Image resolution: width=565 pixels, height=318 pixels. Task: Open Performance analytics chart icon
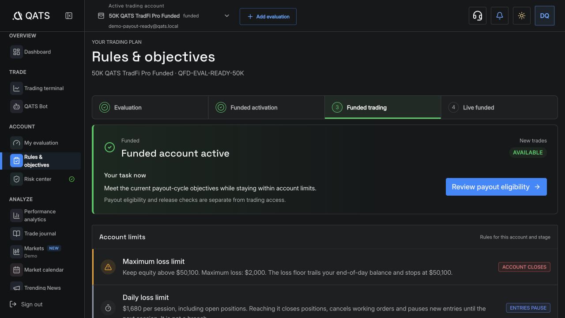click(x=16, y=216)
